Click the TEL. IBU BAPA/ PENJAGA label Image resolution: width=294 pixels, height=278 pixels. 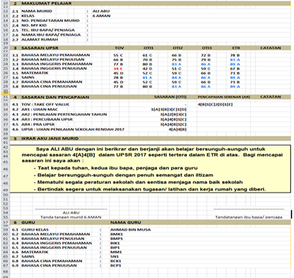48,30
